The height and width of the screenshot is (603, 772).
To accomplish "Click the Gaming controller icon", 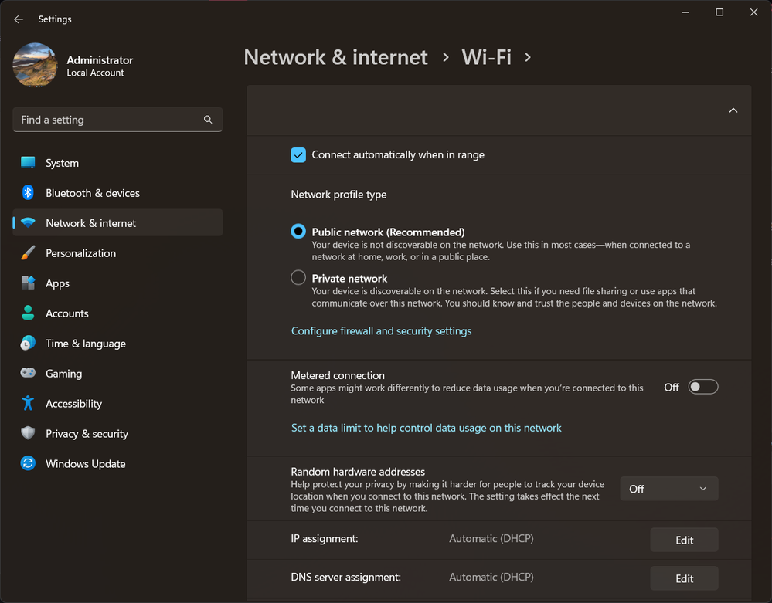I will tap(28, 373).
